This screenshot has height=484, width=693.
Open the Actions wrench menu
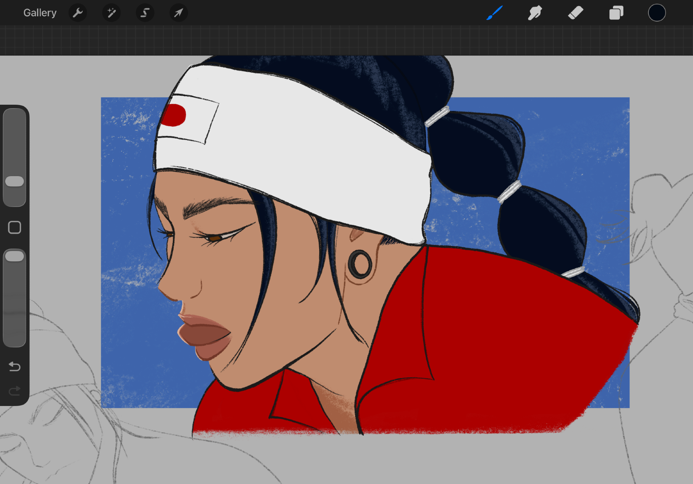click(x=78, y=13)
